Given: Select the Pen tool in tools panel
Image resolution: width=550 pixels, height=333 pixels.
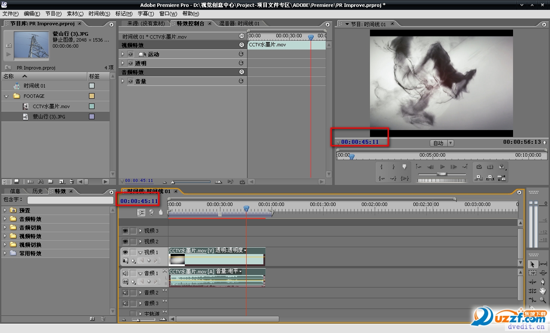Looking at the screenshot, I should [543, 282].
